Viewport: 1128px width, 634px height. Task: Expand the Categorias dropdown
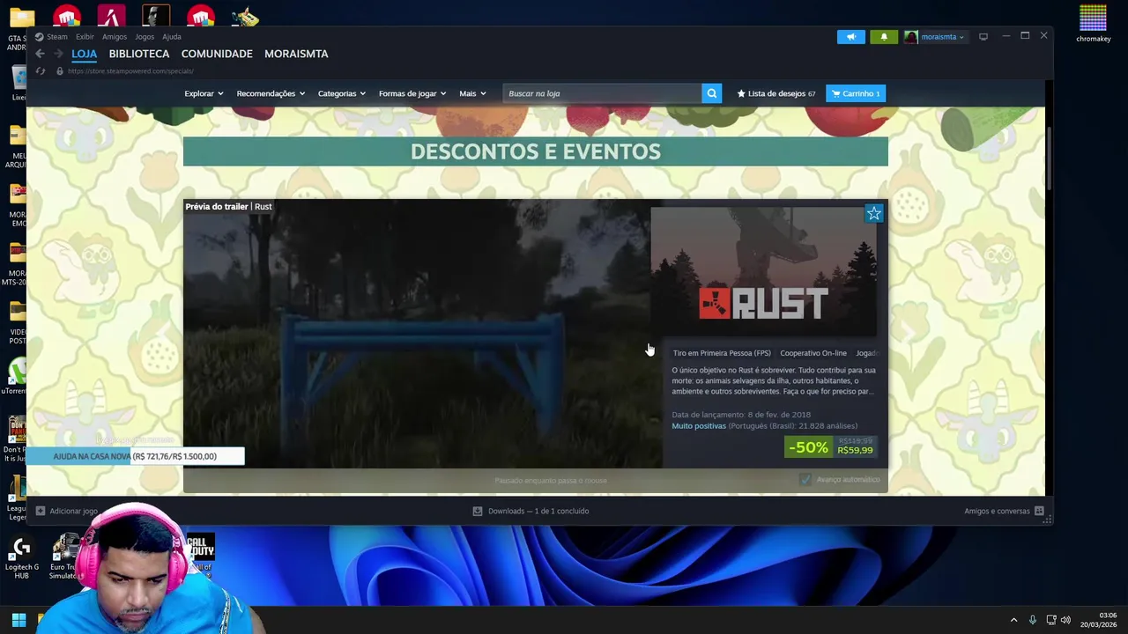342,93
